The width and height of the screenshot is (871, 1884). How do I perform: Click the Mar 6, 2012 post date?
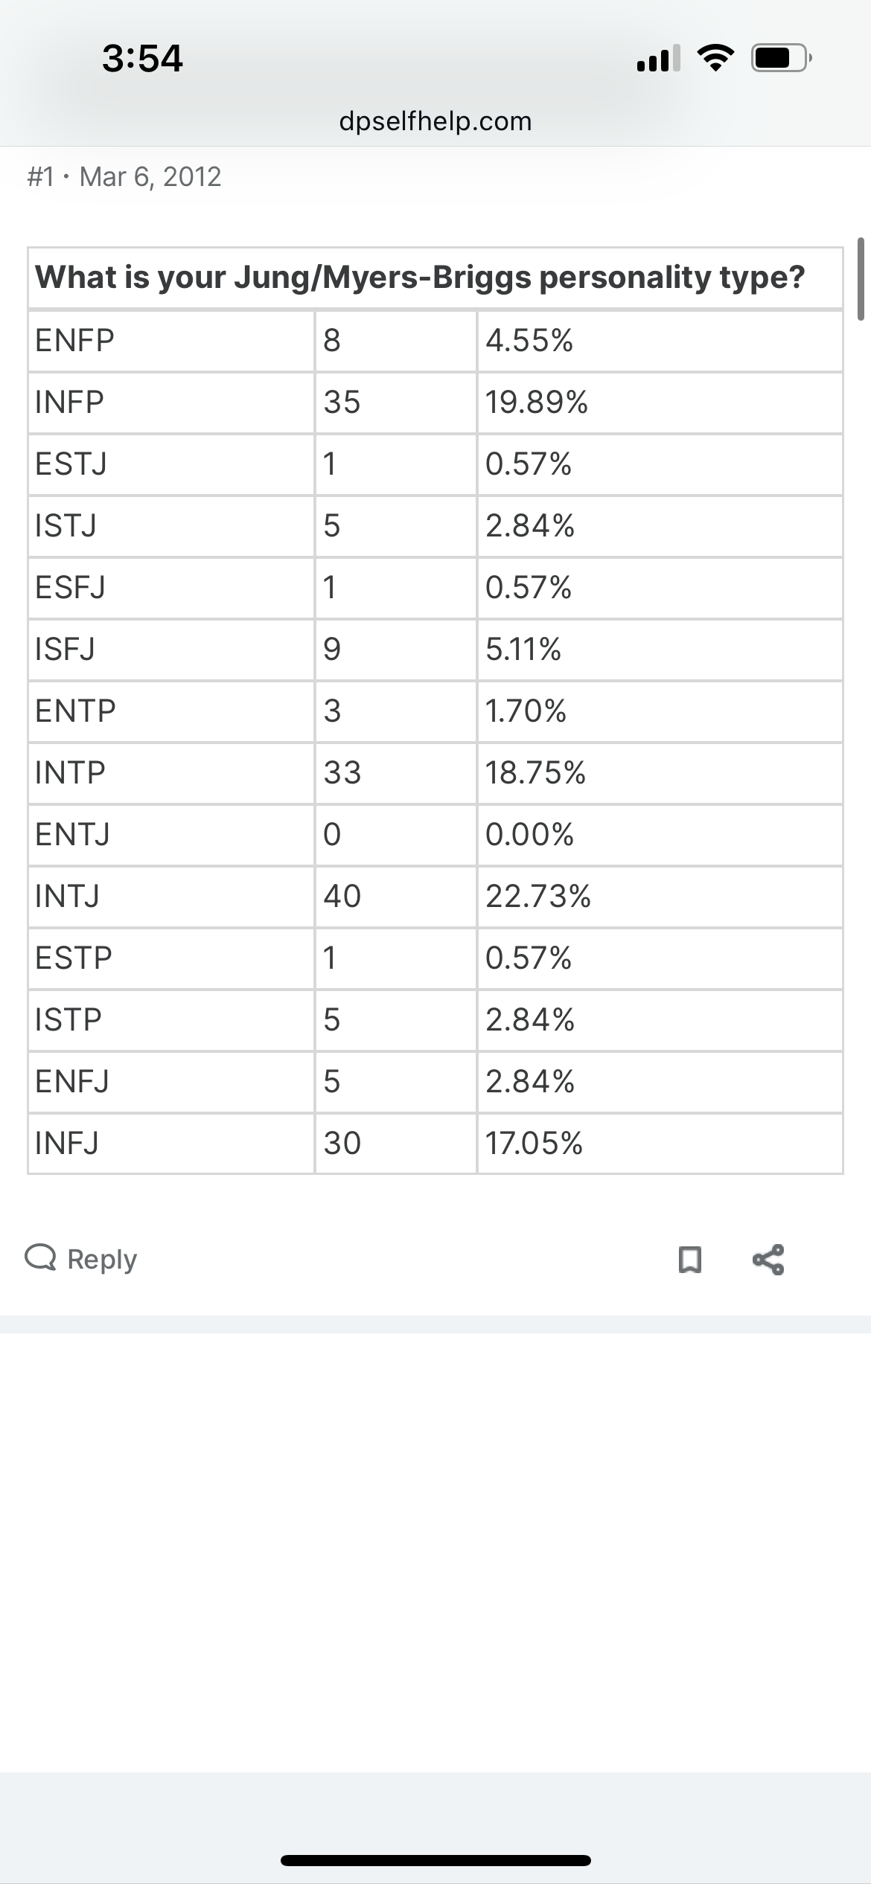coord(150,176)
